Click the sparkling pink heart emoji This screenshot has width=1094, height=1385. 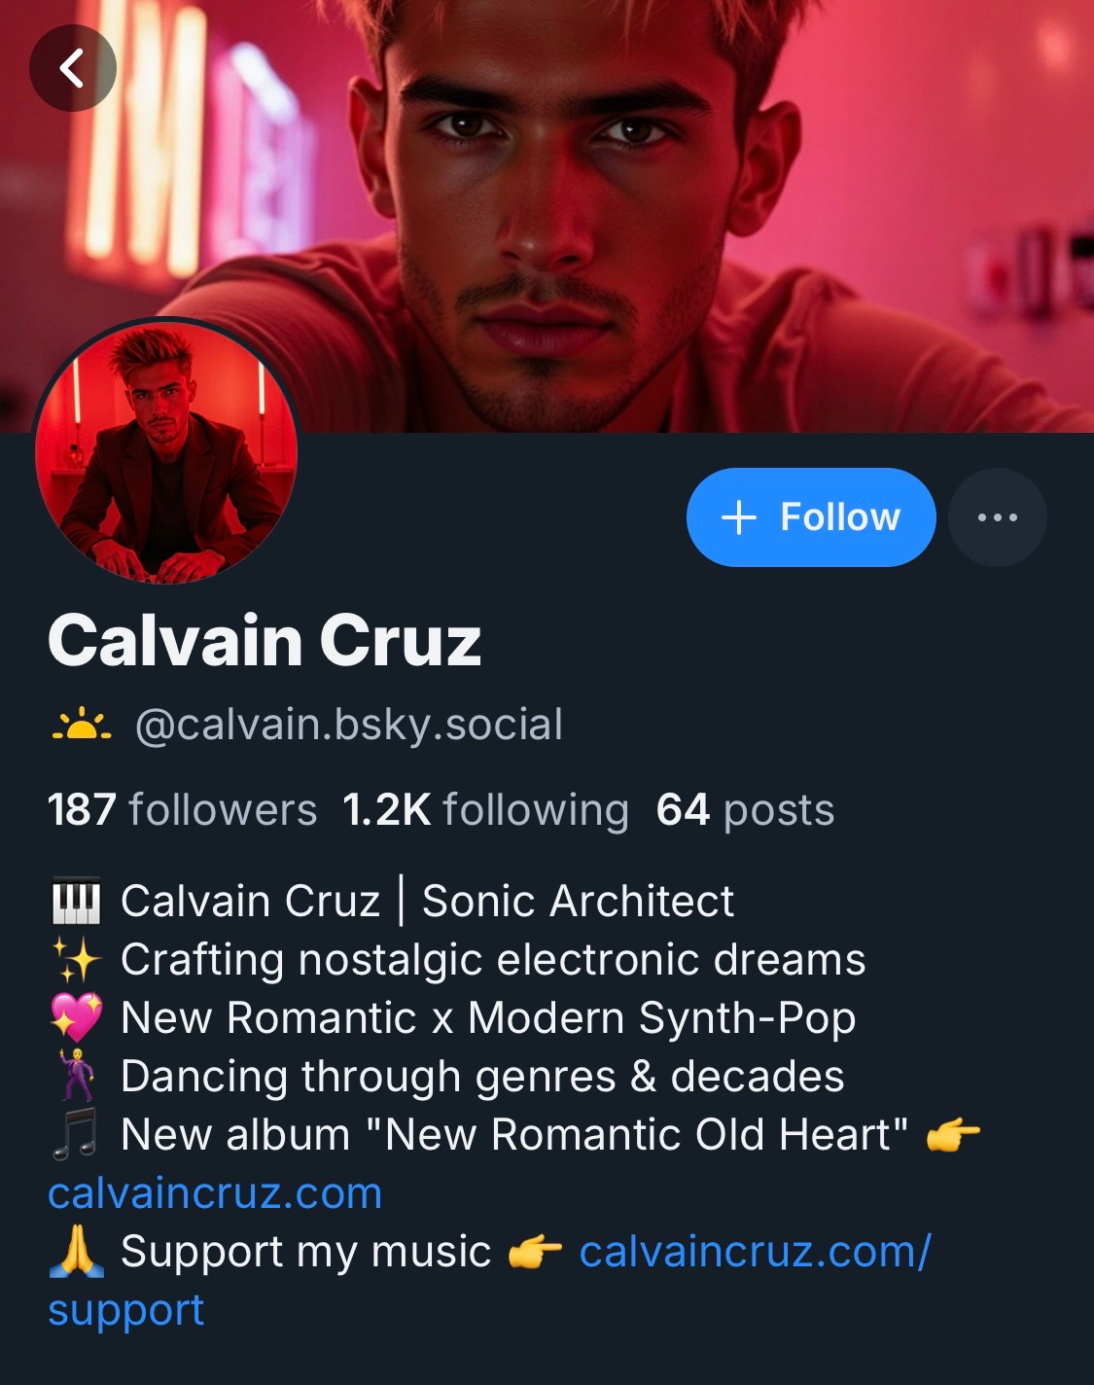pyautogui.click(x=75, y=1017)
